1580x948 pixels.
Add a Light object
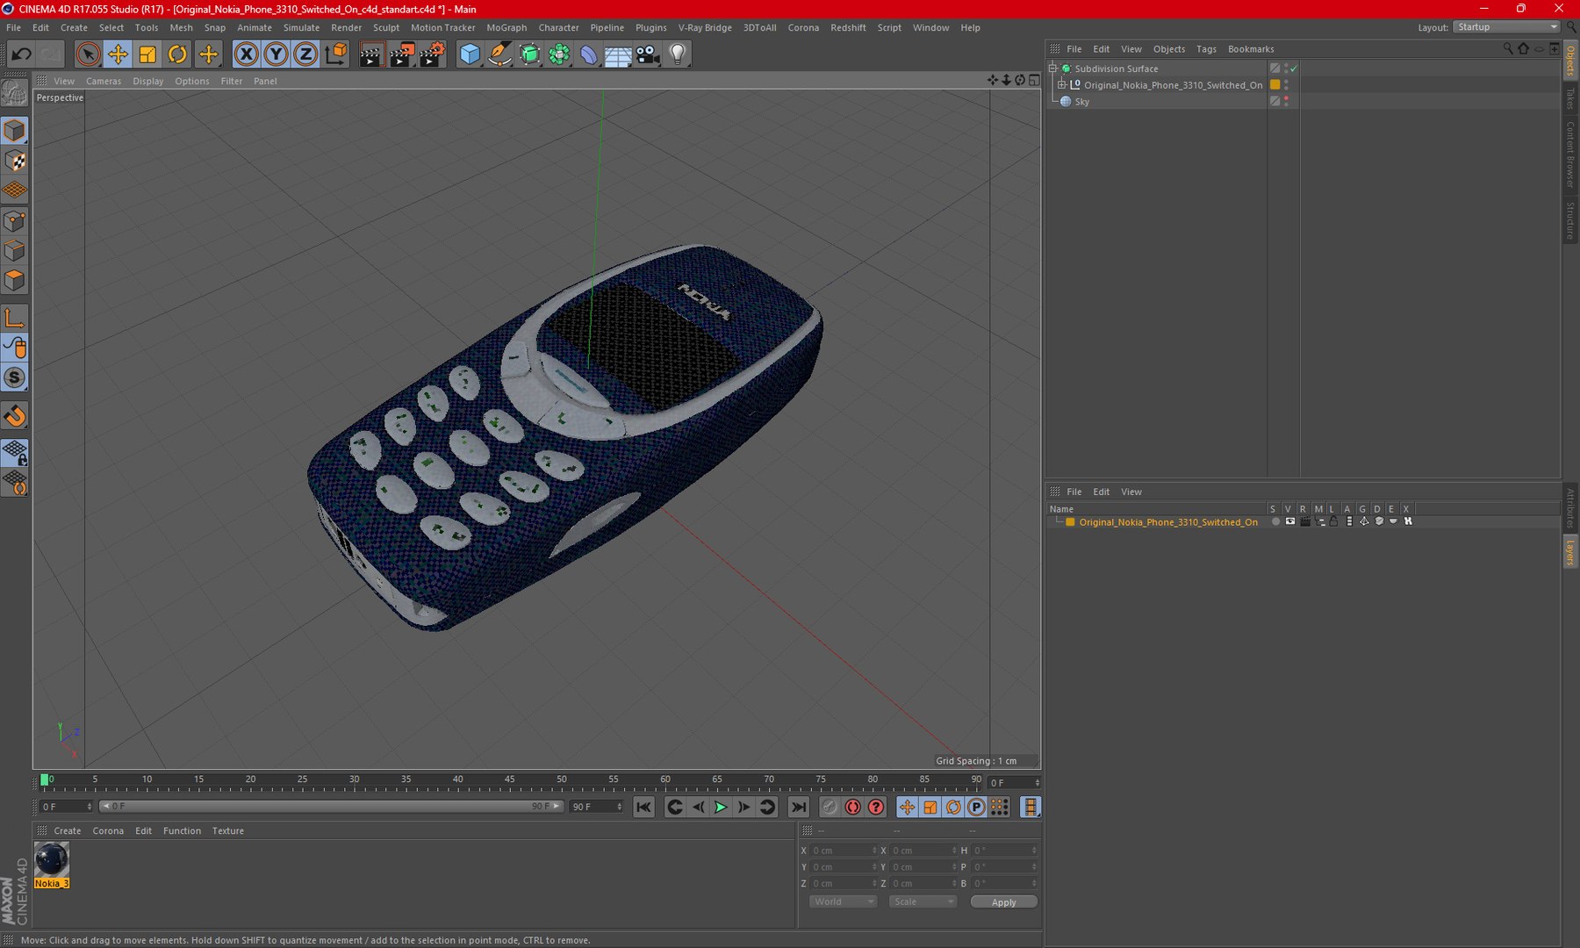(678, 54)
